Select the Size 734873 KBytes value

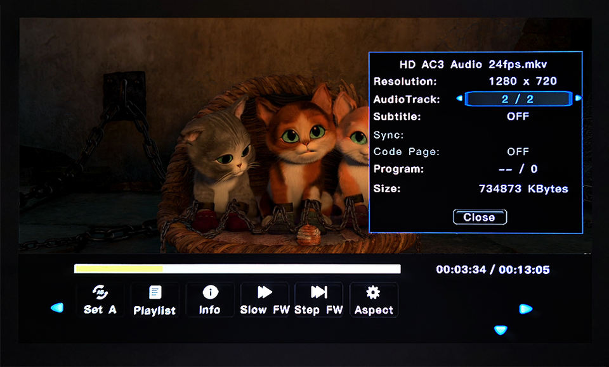[523, 189]
